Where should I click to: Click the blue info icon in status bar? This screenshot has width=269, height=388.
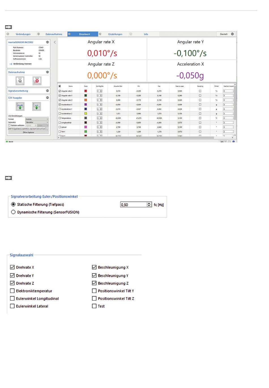[234, 141]
